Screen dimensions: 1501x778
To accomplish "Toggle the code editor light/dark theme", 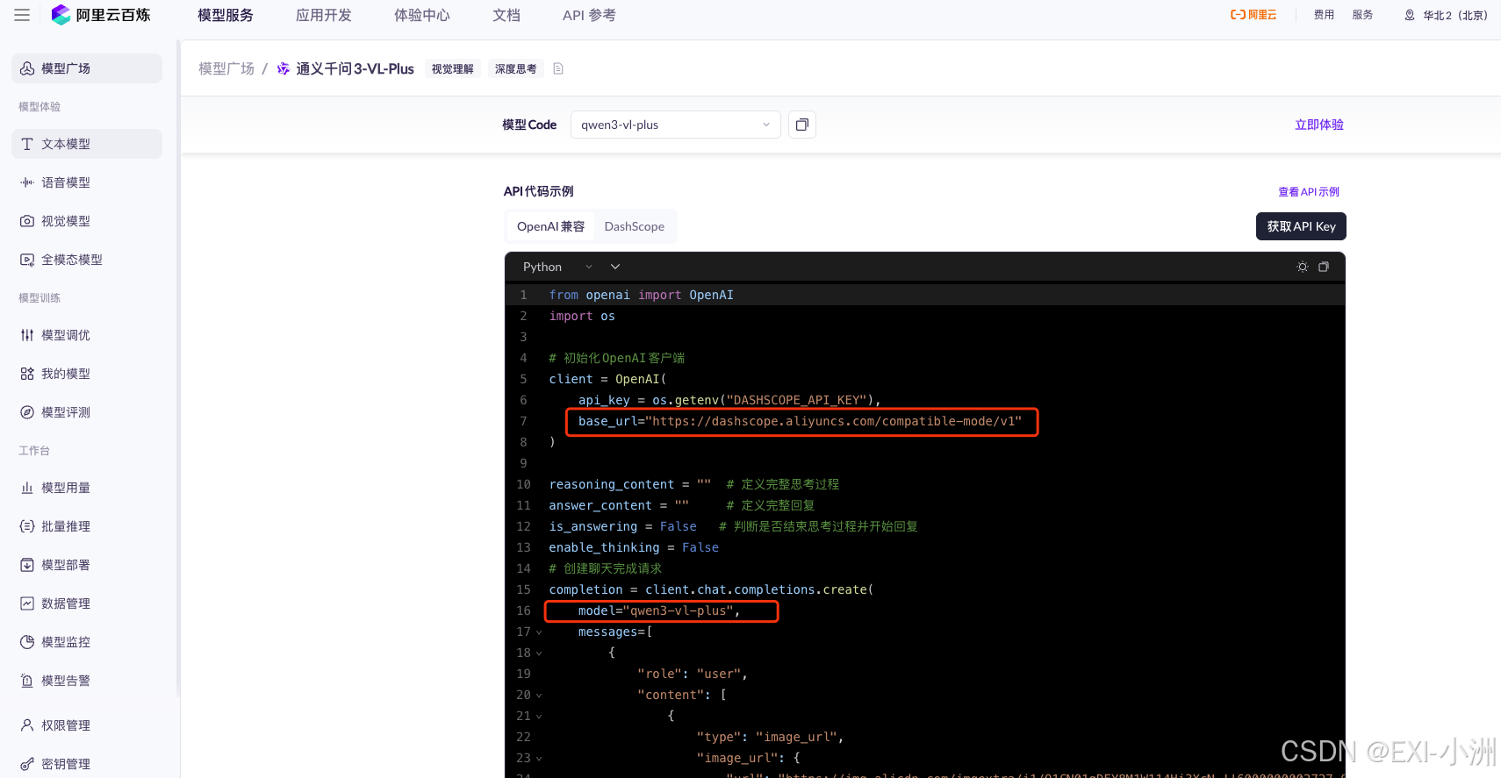I will pos(1303,267).
